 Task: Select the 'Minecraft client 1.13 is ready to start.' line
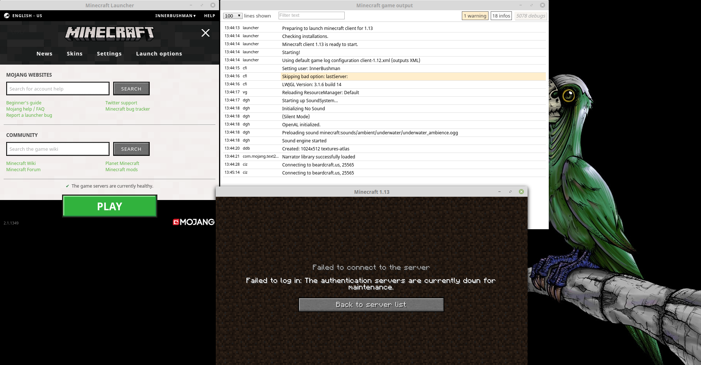pos(384,44)
